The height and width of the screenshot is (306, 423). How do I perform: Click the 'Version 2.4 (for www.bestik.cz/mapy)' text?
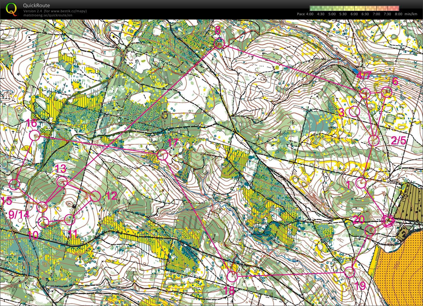tap(55, 11)
